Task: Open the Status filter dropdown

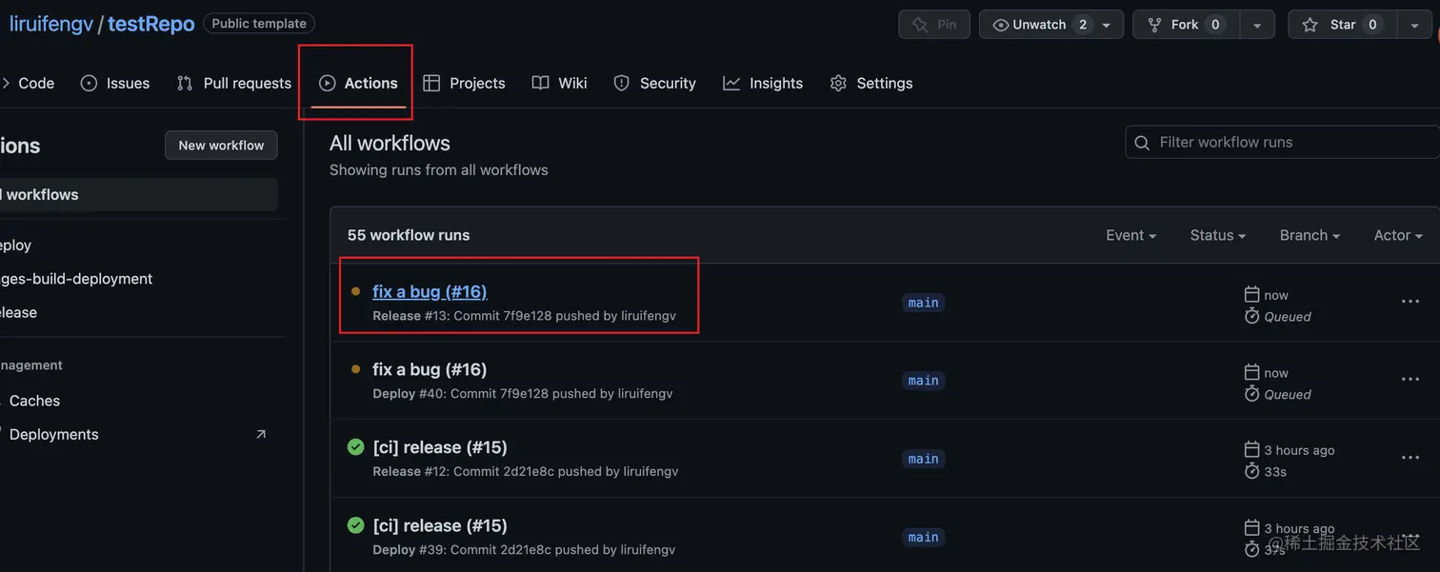Action: 1218,235
